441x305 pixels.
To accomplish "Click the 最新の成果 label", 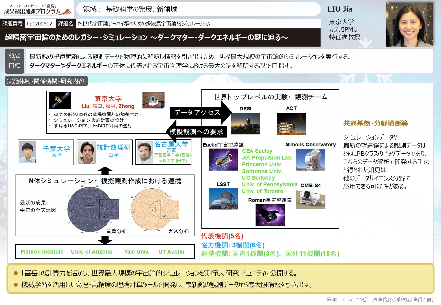I will pyautogui.click(x=33, y=202).
